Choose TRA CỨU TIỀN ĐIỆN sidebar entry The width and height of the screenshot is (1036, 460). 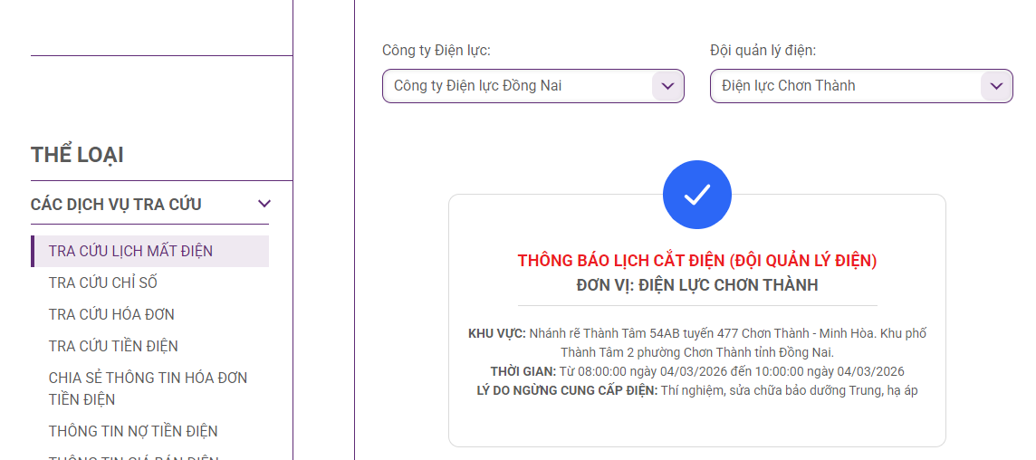point(113,346)
